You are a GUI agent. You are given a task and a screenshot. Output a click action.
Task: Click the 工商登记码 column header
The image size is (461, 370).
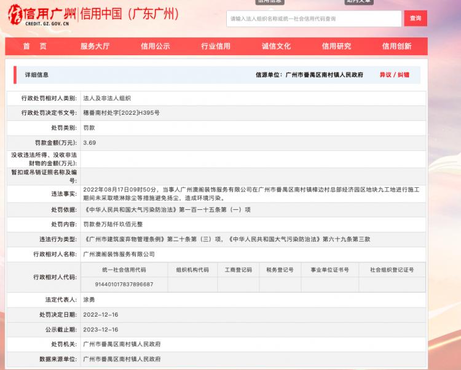click(238, 269)
